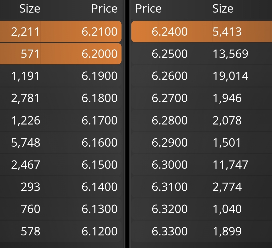Choose the 6.3200 ask price row
The width and height of the screenshot is (272, 248).
point(201,209)
